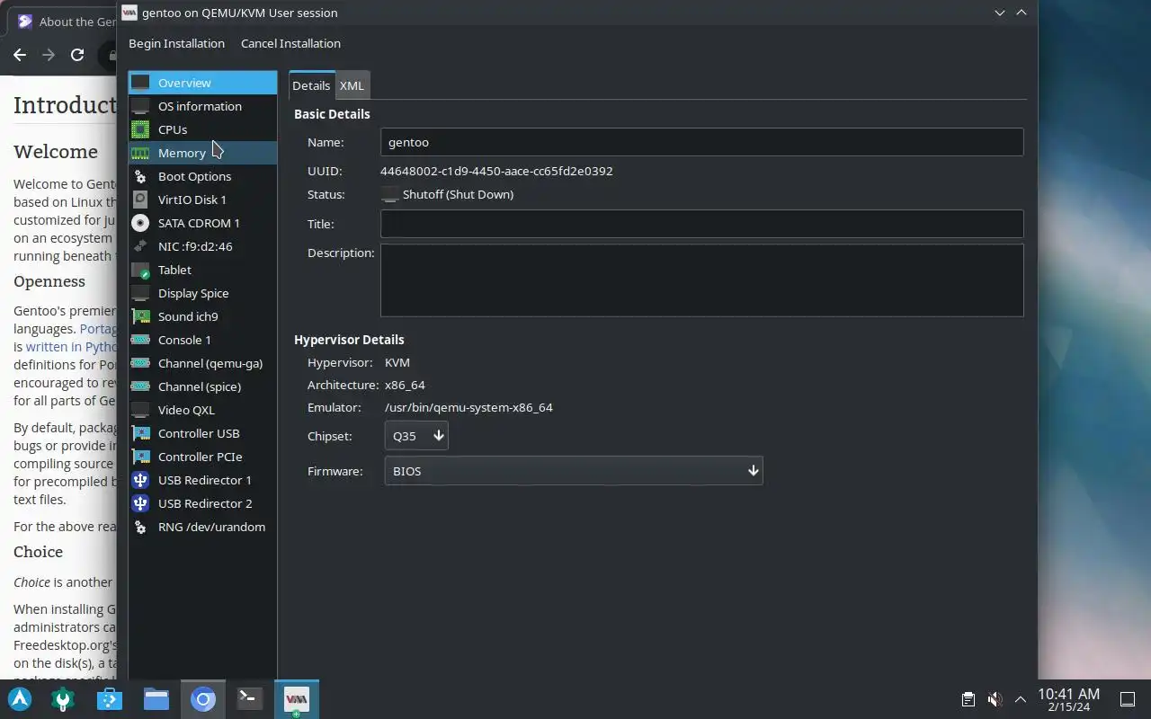This screenshot has height=719, width=1151.
Task: Click the emulator path /usr/bin/qemu-system-x86_64
Action: [x=468, y=407]
